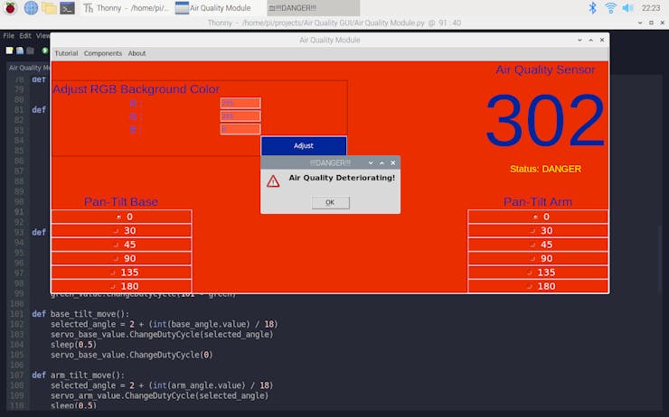This screenshot has height=417, width=669.
Task: Select Pan-Tilt Arm angle 45
Action: point(538,245)
